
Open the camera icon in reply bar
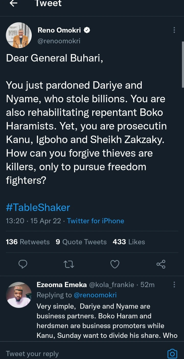coord(172,354)
